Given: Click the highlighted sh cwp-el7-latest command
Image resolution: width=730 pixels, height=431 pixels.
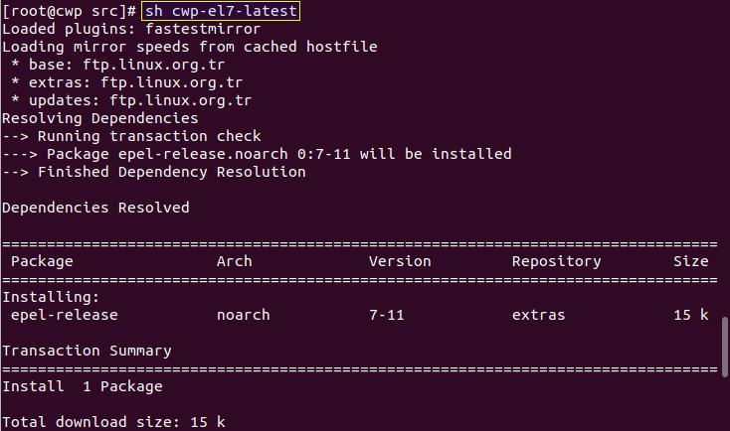Looking at the screenshot, I should pyautogui.click(x=220, y=11).
